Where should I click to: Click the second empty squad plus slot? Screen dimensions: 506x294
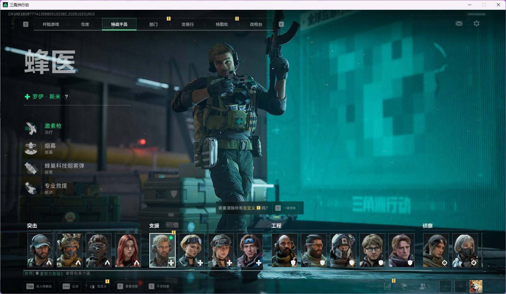(461, 286)
